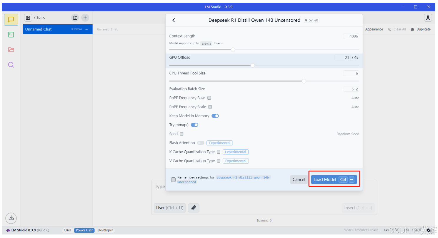Click the CPU Thread Pool Size slider handle
The image size is (438, 238).
pos(304,81)
